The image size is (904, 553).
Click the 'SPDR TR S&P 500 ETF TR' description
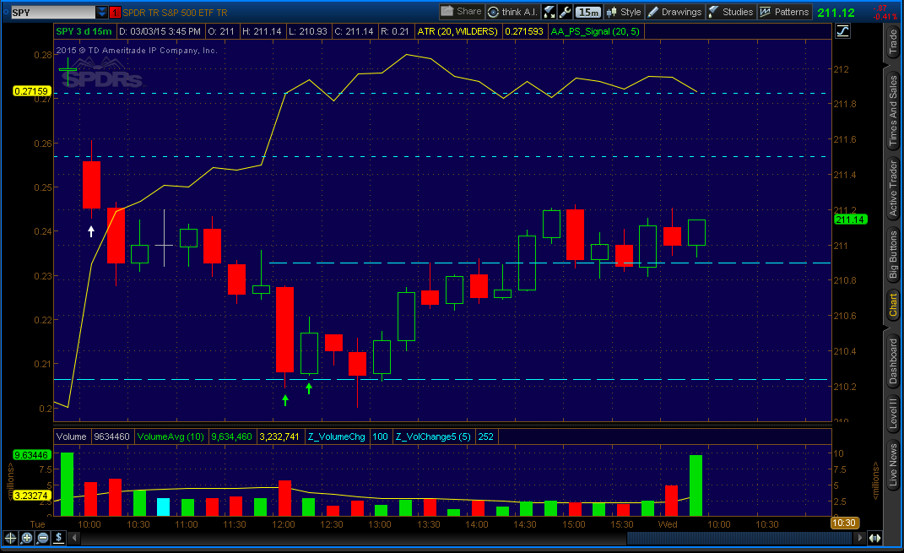[x=175, y=12]
